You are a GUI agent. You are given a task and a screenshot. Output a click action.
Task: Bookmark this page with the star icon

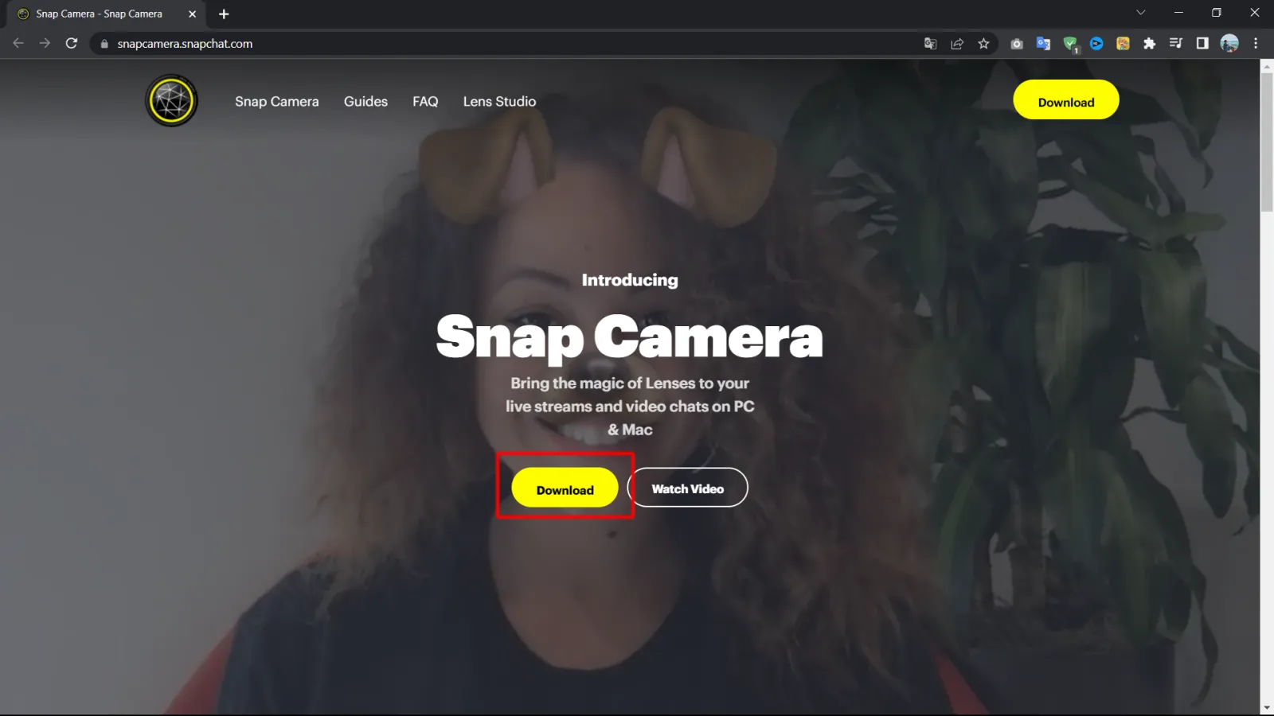click(x=983, y=44)
